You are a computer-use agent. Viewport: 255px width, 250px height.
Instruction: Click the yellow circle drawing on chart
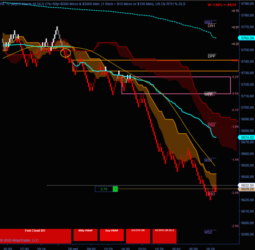click(66, 53)
